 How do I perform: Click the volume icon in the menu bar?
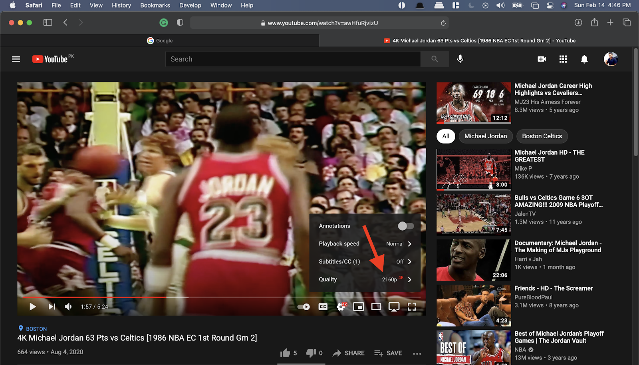tap(500, 5)
